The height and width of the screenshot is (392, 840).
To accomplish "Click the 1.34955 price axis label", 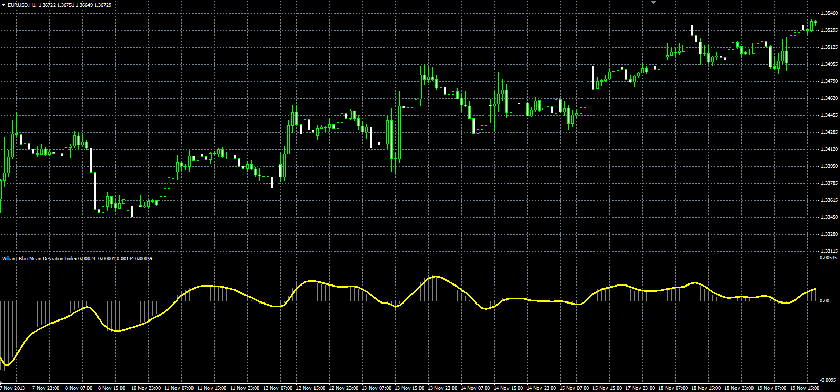I will point(829,64).
